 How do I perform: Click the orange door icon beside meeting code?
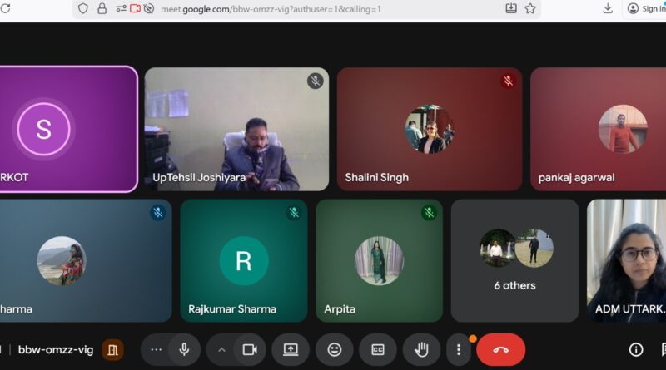pyautogui.click(x=113, y=350)
